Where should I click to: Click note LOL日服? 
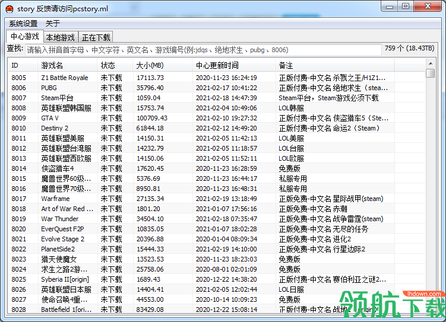pyautogui.click(x=291, y=289)
